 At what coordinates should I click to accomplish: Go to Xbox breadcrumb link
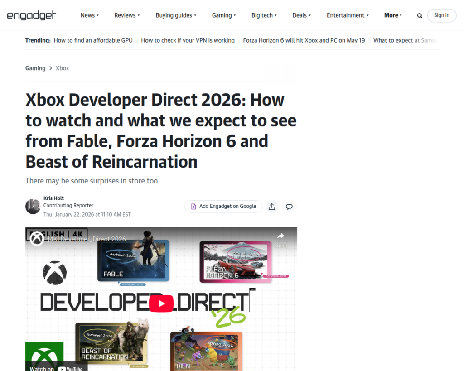62,68
